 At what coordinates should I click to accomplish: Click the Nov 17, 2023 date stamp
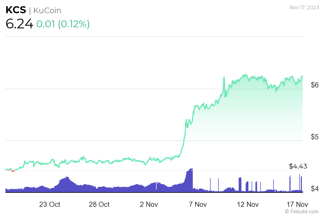304,8
